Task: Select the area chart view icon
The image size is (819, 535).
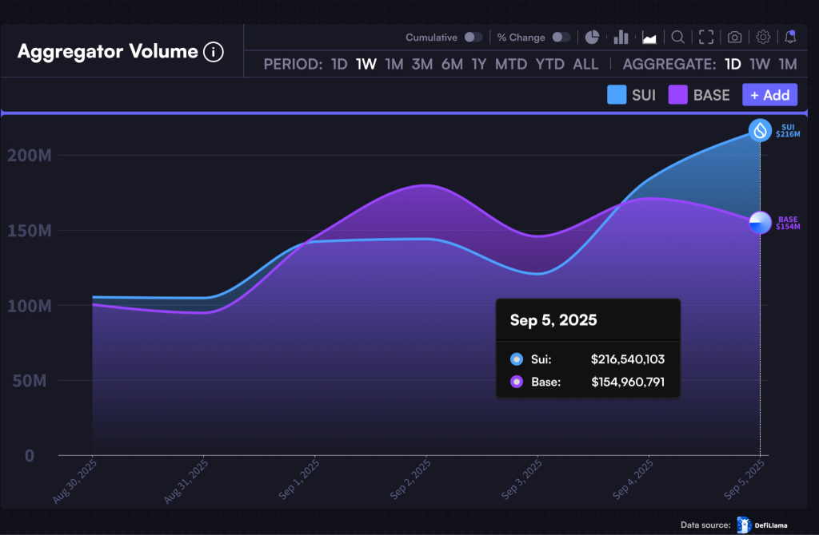Action: click(649, 38)
